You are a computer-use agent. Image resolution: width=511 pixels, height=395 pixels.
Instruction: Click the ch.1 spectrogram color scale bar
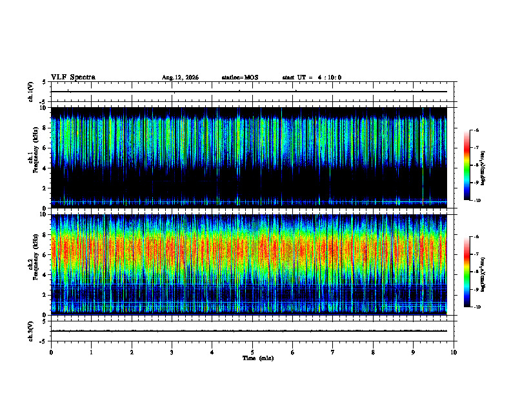tap(466, 165)
